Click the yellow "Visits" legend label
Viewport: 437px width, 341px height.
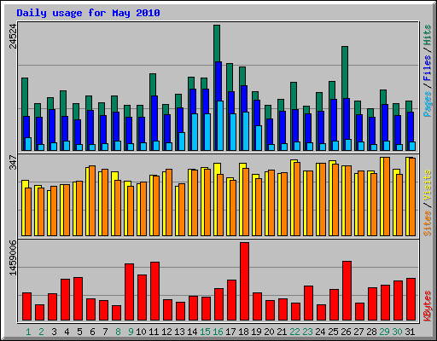428,186
